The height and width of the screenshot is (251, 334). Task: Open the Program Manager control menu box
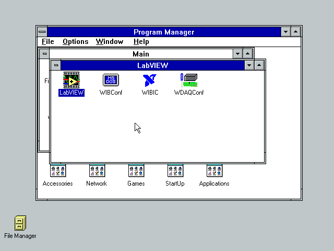click(42, 32)
